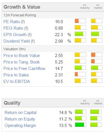Viewport: 104px width, 134px height.
Task: Click the Price to Book Value link
Action: point(22,56)
